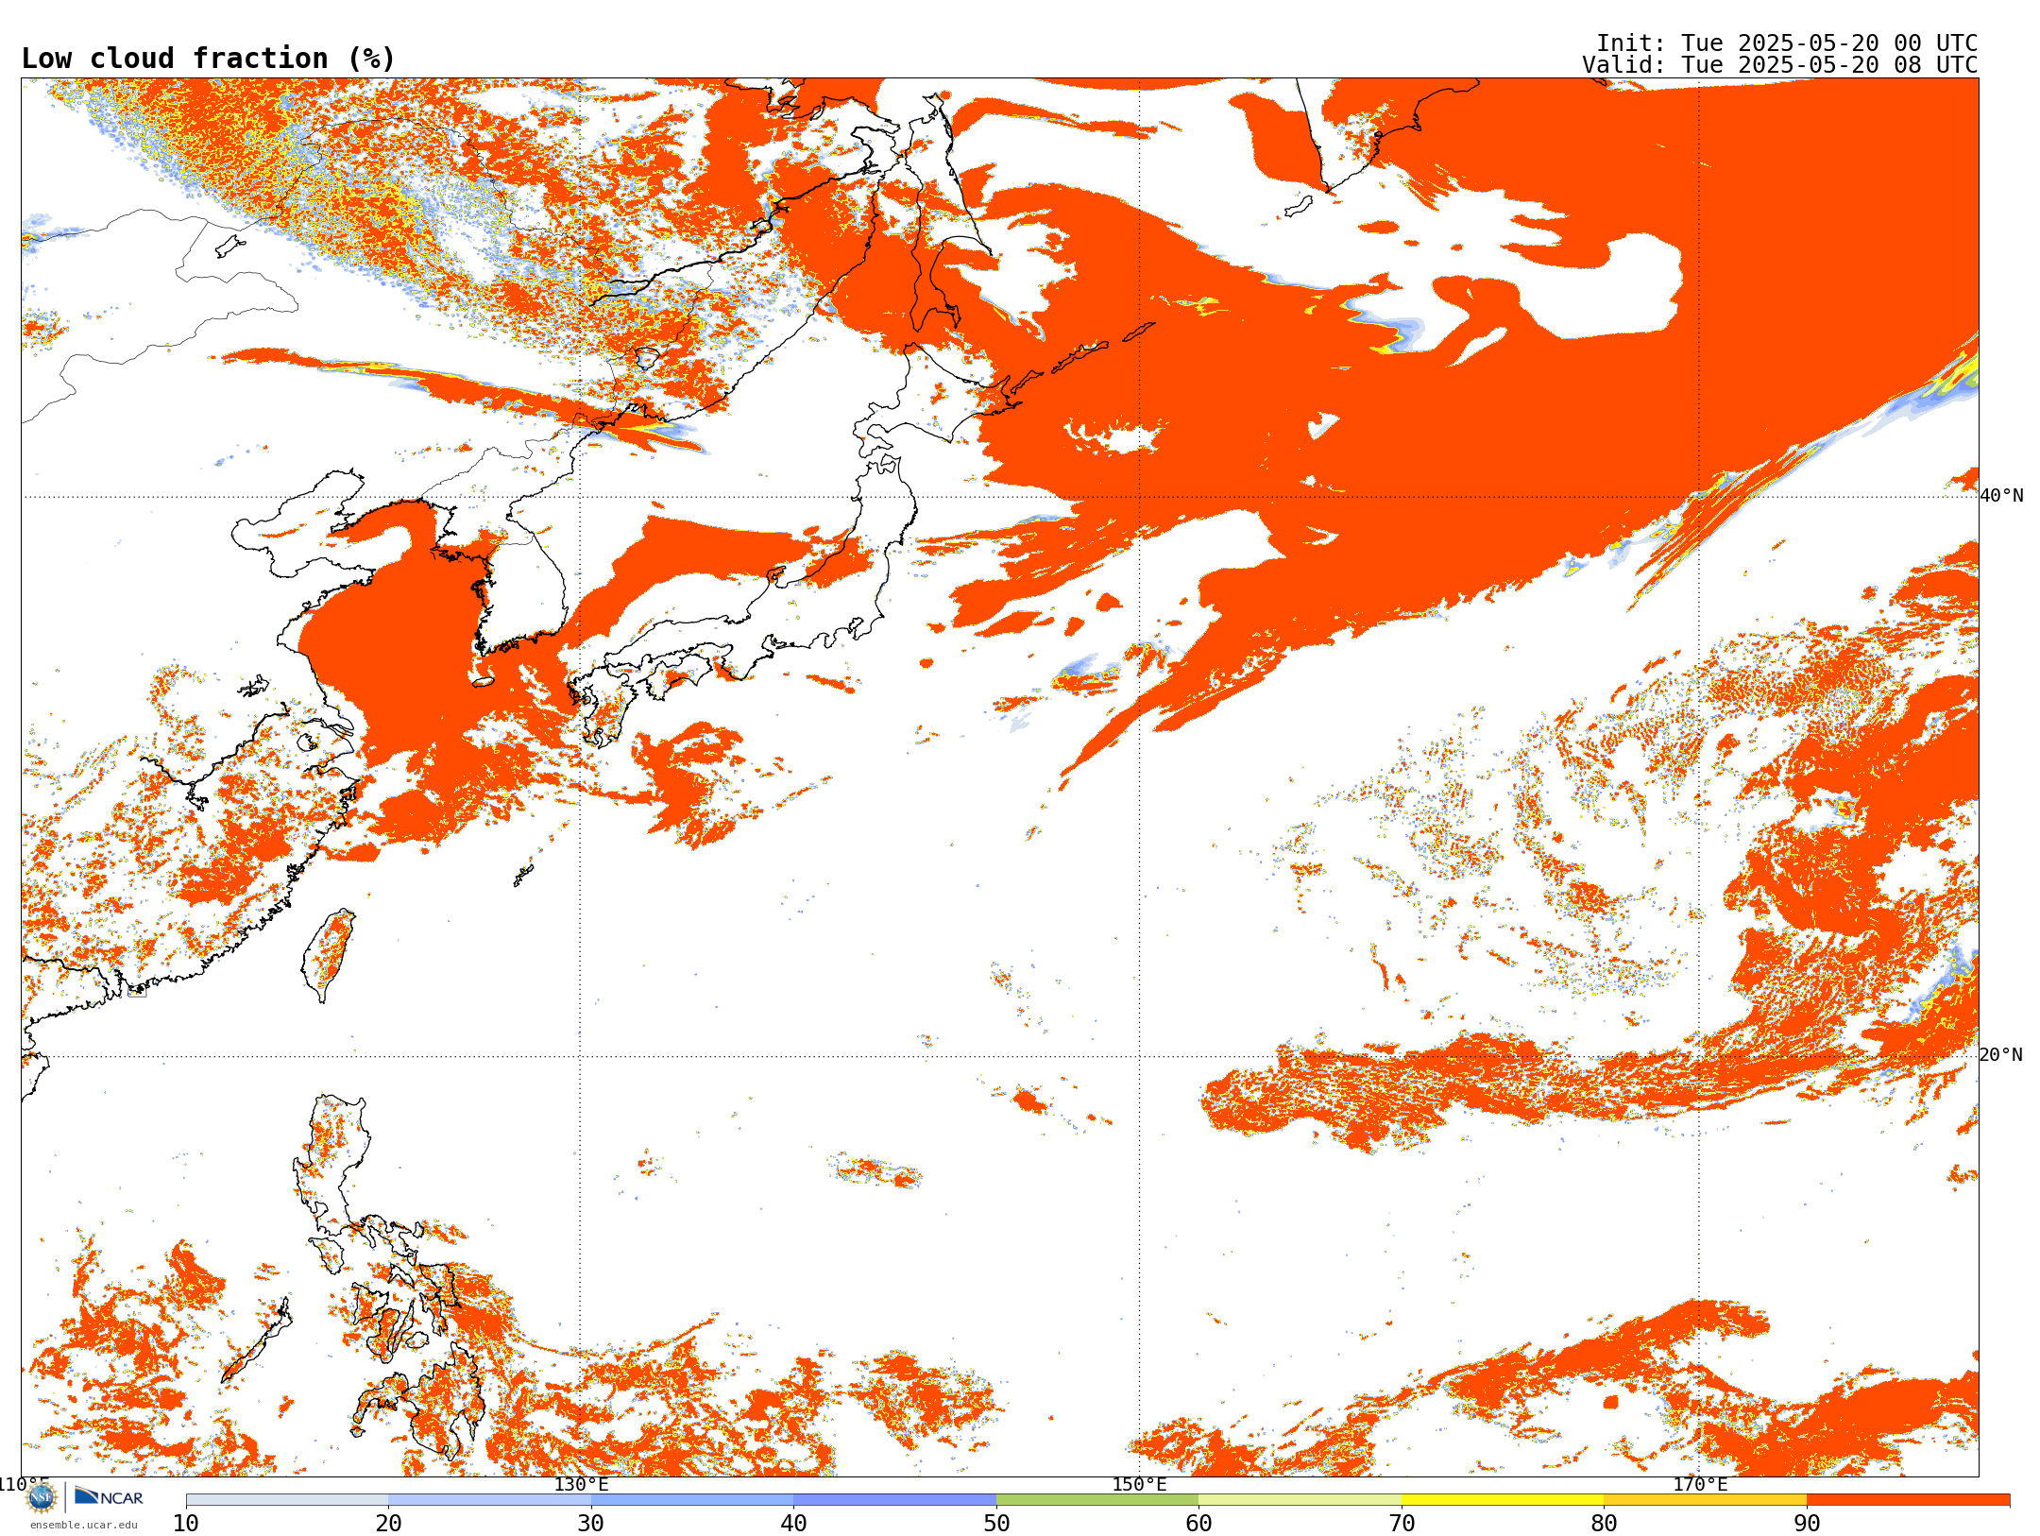
Task: Click the '130°E' longitude label
Action: pos(581,1484)
